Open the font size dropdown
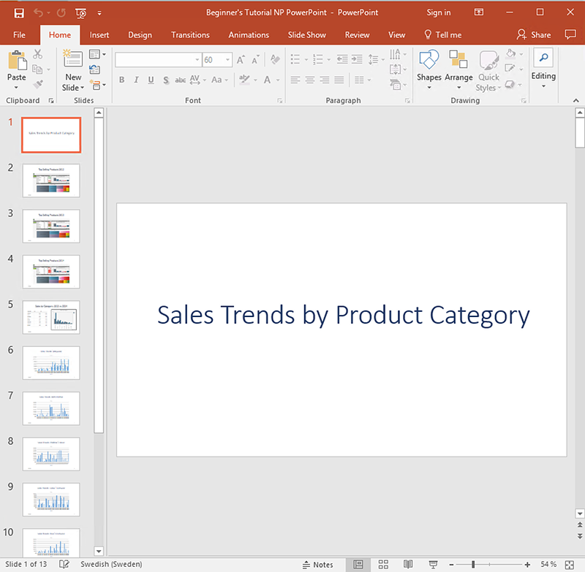 (228, 60)
